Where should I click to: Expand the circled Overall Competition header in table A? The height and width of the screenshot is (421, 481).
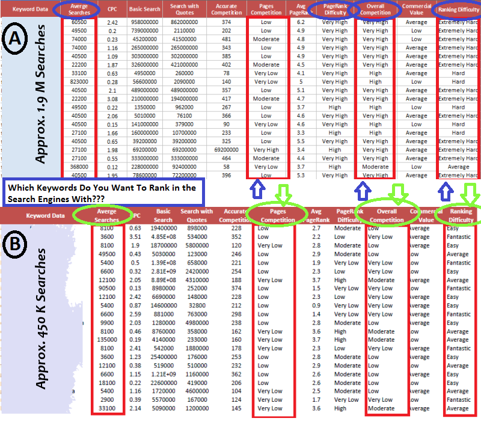tap(375, 8)
